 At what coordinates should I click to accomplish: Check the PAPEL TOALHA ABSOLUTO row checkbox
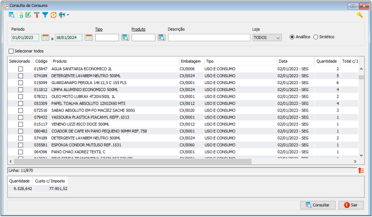pyautogui.click(x=20, y=104)
